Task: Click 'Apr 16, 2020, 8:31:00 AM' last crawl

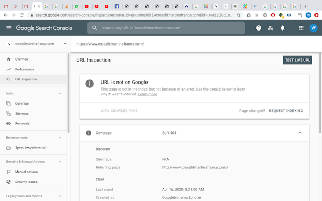Action: (x=183, y=190)
